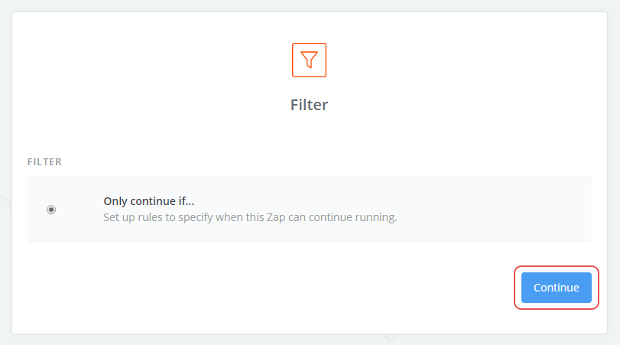
Task: Click the uppercase FILTER section label
Action: [x=44, y=162]
